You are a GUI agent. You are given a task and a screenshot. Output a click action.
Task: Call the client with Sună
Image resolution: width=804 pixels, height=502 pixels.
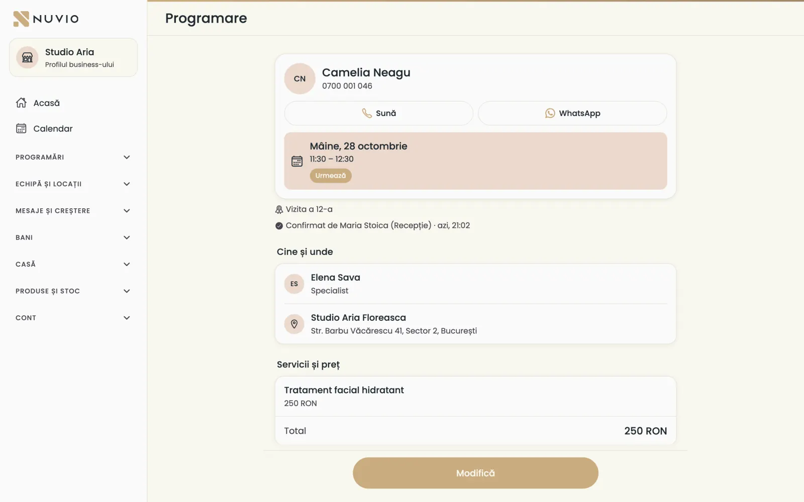(x=379, y=113)
